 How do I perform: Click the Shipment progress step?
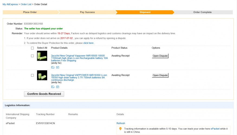point(145,12)
